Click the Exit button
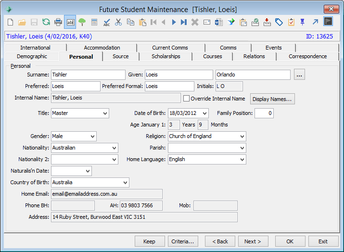This screenshot has width=344, height=252. click(x=323, y=241)
